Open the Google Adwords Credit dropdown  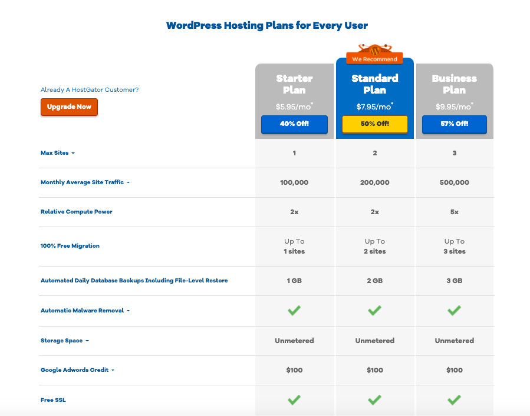click(114, 370)
